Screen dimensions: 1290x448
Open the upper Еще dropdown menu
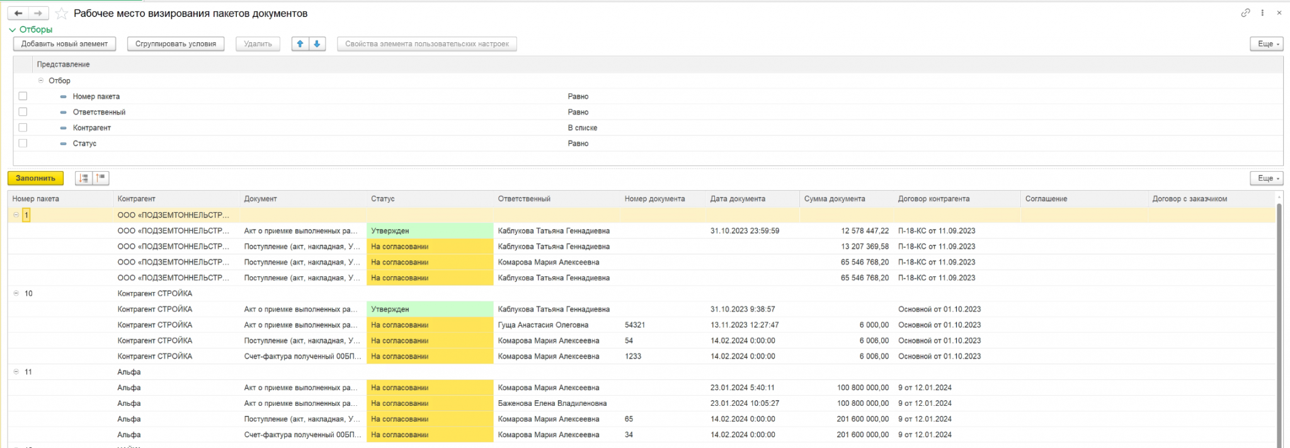tap(1266, 44)
